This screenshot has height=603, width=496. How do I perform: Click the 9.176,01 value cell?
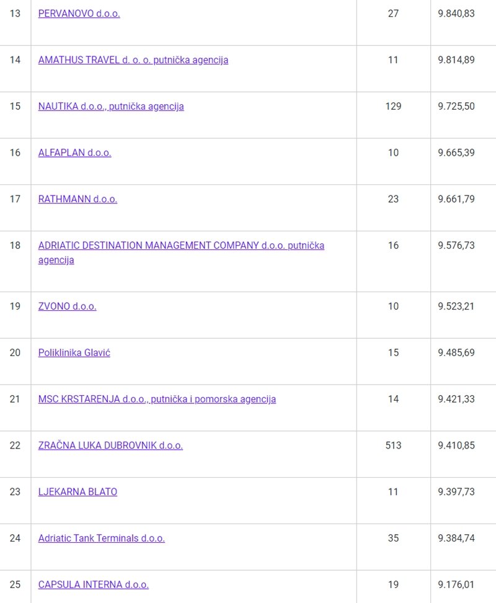456,584
